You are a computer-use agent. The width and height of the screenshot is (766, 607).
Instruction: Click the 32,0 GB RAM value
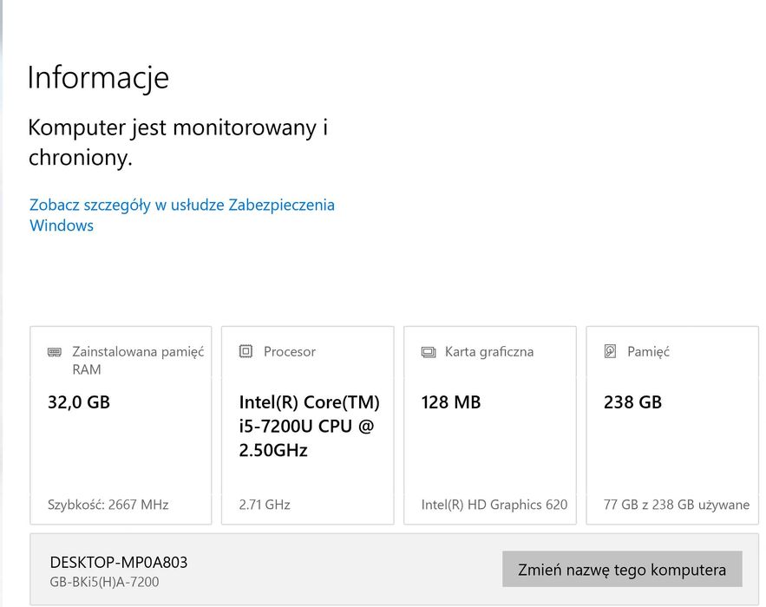79,402
